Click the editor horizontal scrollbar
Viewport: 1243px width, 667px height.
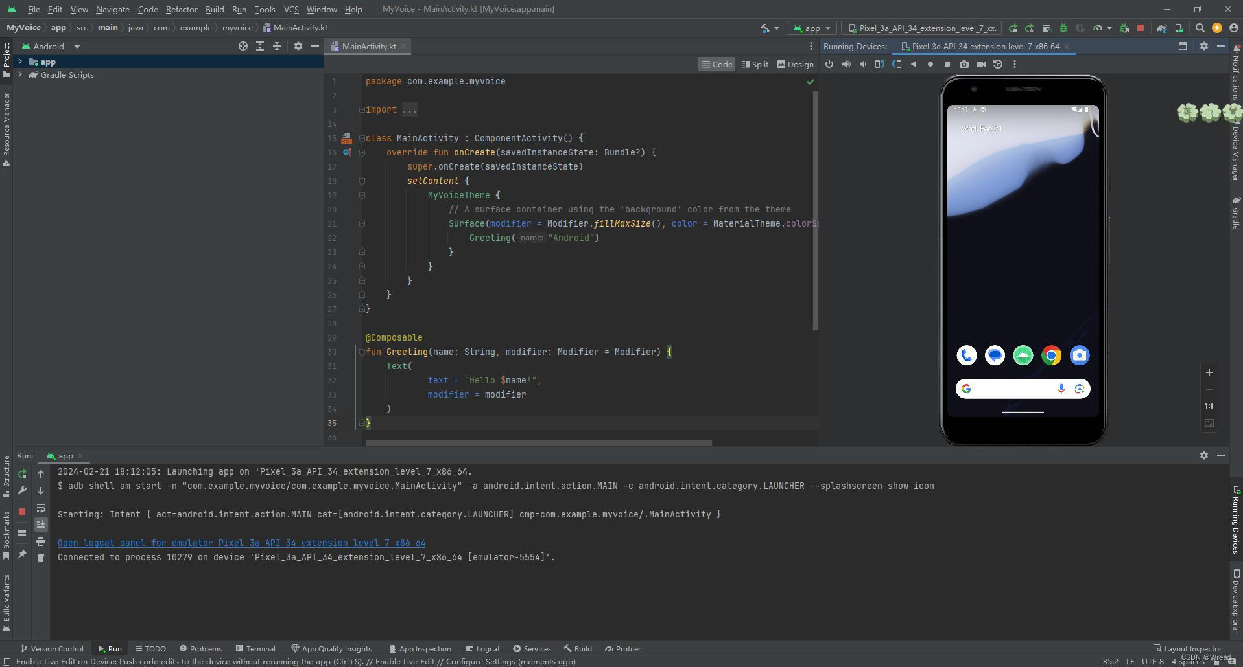click(x=539, y=443)
